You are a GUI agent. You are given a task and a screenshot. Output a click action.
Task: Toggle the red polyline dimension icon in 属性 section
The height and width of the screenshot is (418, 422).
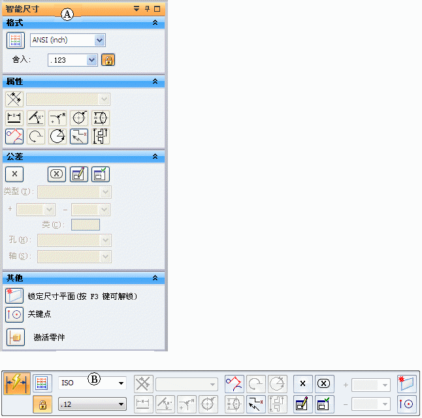(x=14, y=136)
